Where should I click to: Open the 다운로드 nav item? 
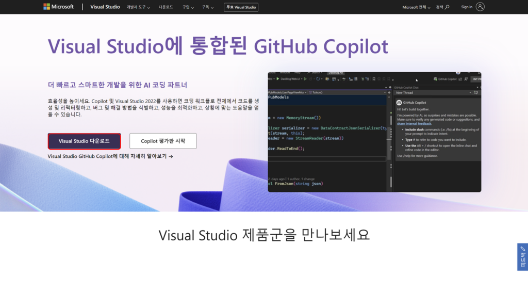pos(166,7)
